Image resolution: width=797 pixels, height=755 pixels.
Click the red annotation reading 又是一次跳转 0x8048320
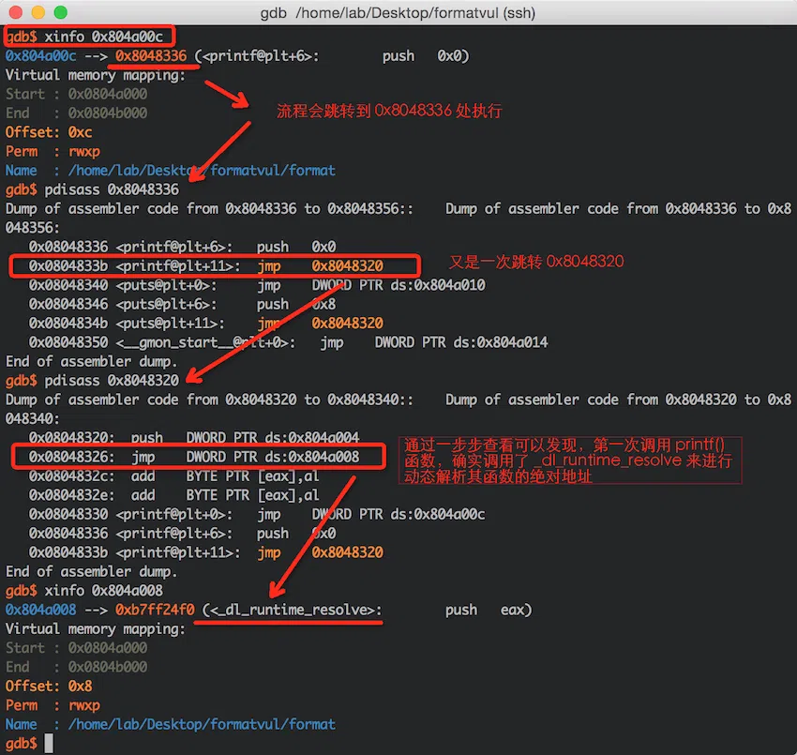coord(532,262)
